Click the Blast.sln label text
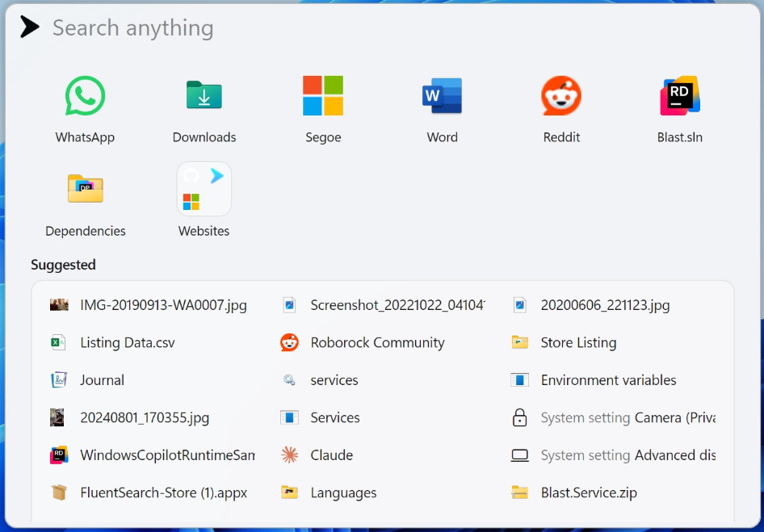This screenshot has width=764, height=532. pyautogui.click(x=680, y=137)
